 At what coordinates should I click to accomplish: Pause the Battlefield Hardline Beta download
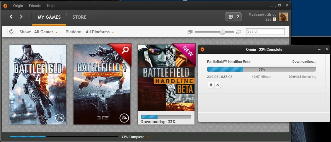[211, 85]
